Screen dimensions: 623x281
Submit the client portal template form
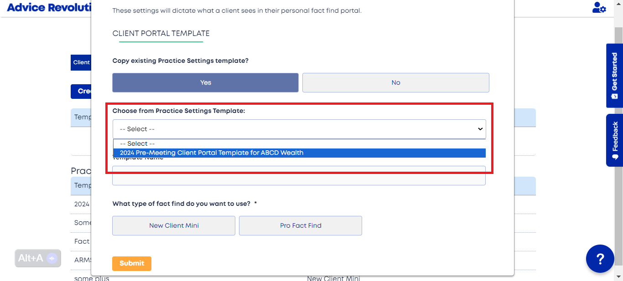pyautogui.click(x=132, y=263)
